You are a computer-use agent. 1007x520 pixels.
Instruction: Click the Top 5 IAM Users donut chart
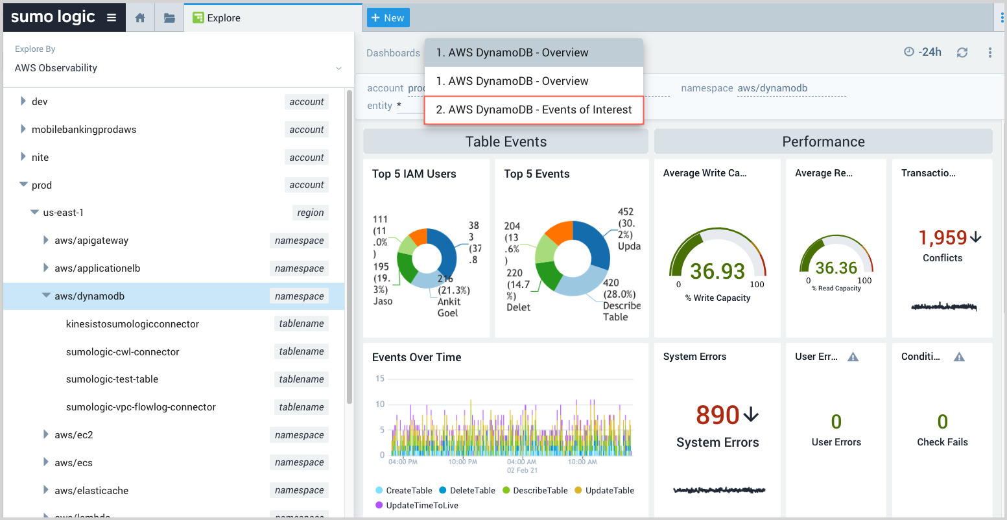(427, 258)
